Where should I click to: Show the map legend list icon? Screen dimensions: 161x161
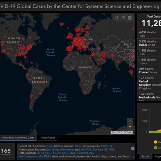[x=123, y=18]
